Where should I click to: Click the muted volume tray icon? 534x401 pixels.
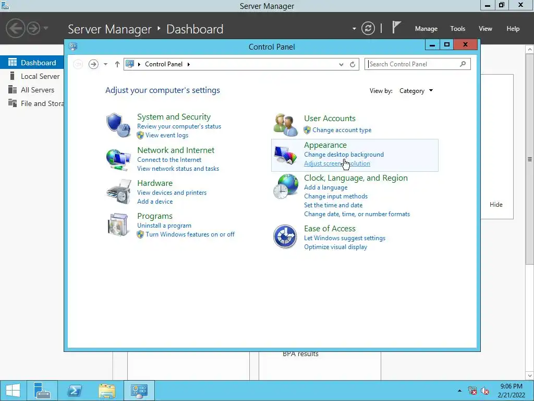pyautogui.click(x=485, y=391)
